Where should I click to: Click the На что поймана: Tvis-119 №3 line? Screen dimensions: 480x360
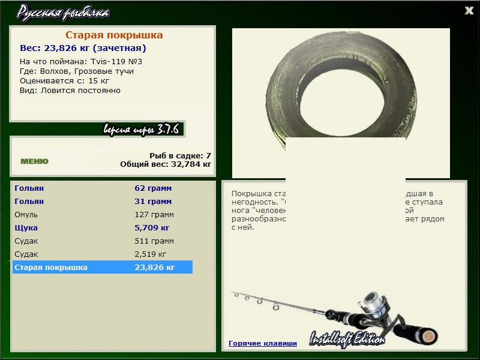coord(81,62)
